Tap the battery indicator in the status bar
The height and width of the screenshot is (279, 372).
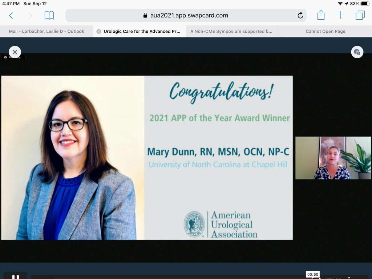pos(365,4)
